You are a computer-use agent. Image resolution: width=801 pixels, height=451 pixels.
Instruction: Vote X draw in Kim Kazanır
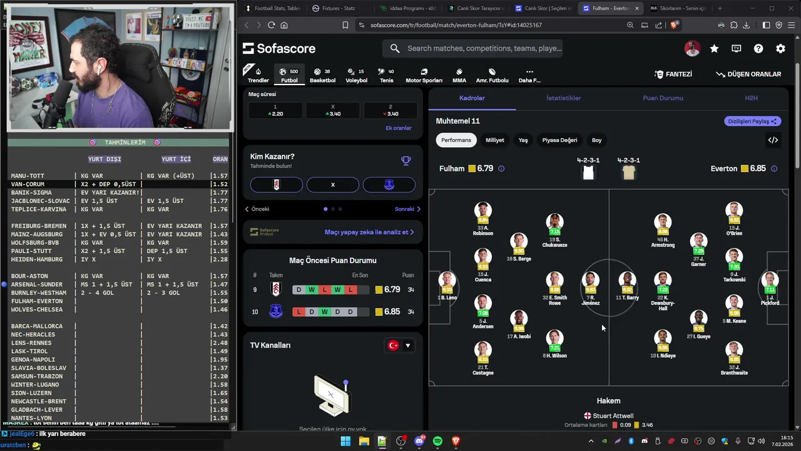click(x=333, y=185)
